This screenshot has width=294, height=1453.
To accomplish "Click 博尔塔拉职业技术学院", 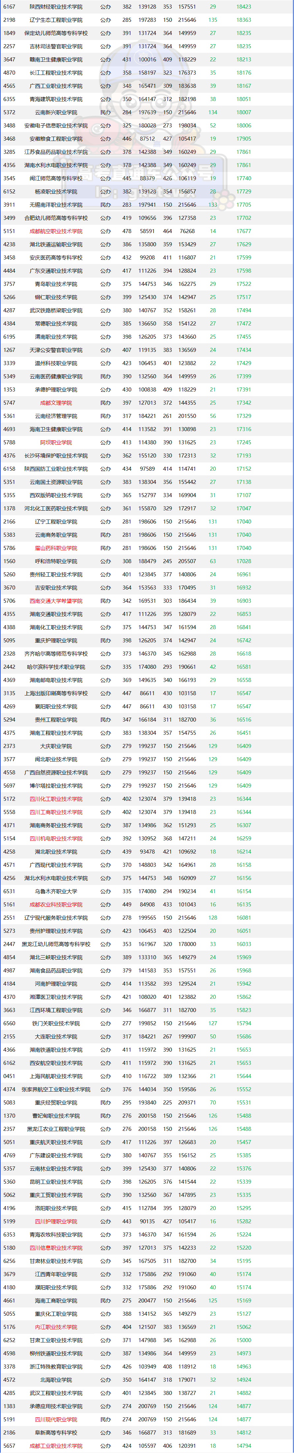I will 56,786.
